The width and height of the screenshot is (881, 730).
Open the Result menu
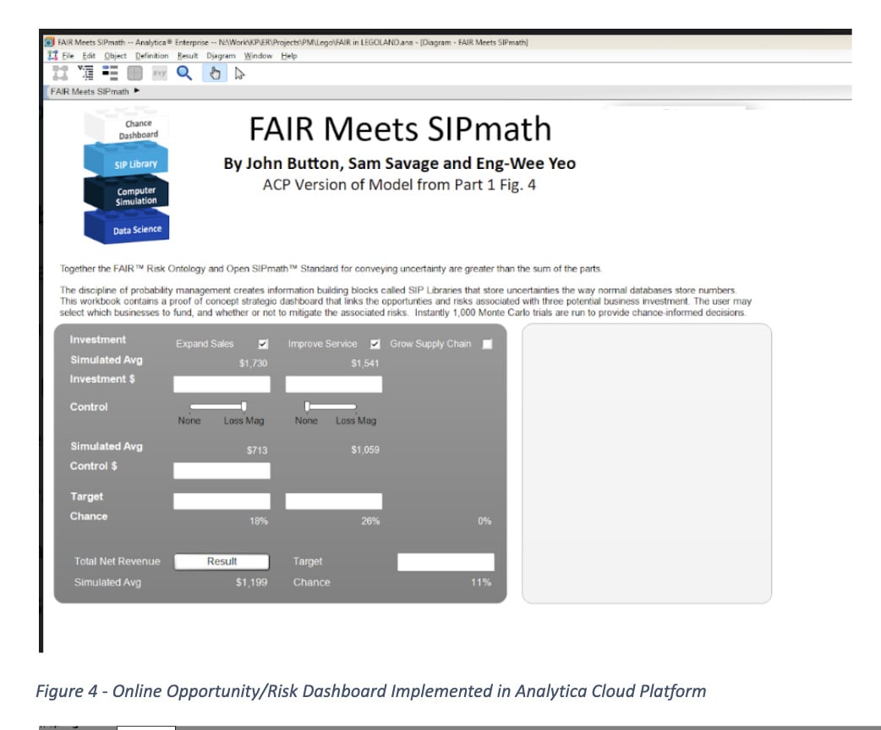point(188,56)
